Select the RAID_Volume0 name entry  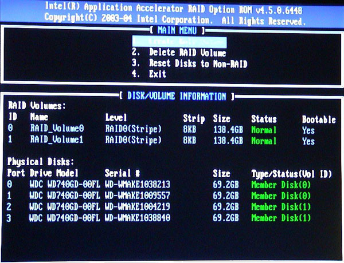[57, 128]
